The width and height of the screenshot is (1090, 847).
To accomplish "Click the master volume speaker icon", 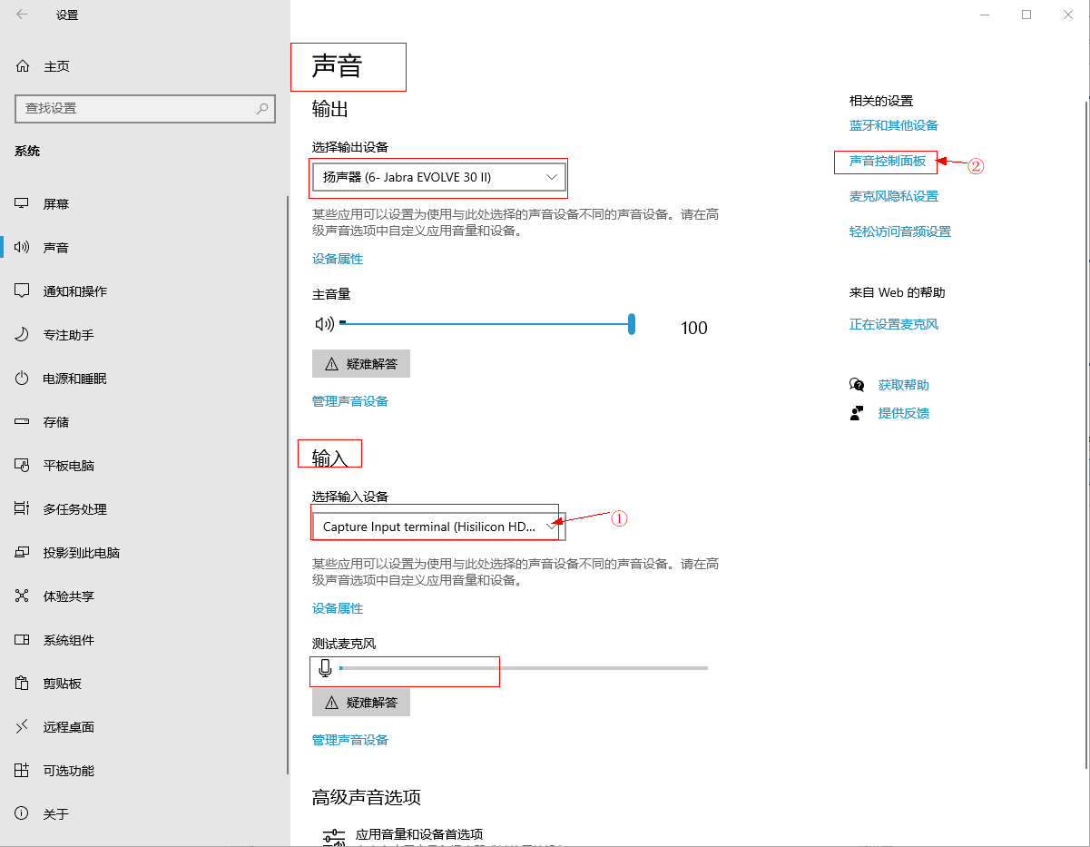I will (x=323, y=324).
